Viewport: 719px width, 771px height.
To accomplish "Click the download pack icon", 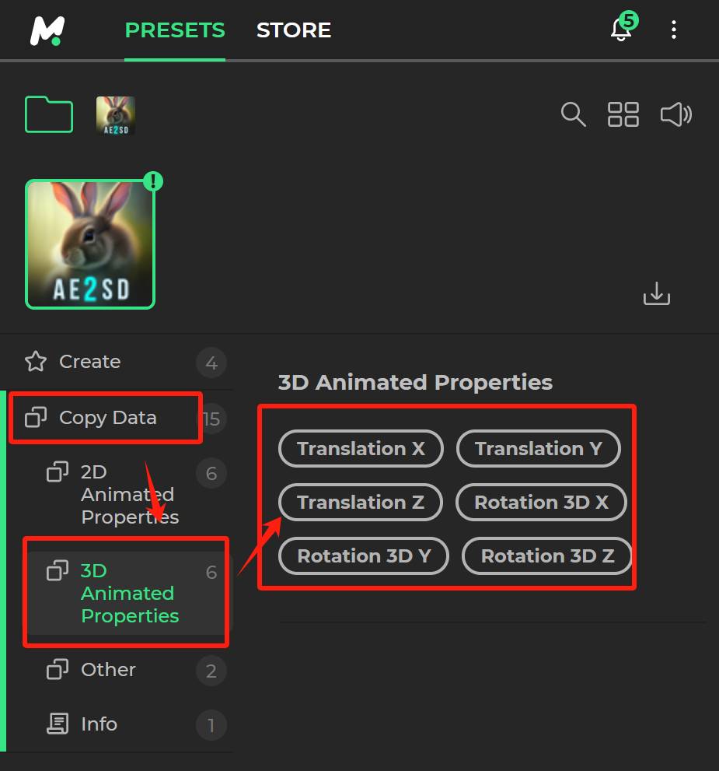I will click(x=656, y=294).
